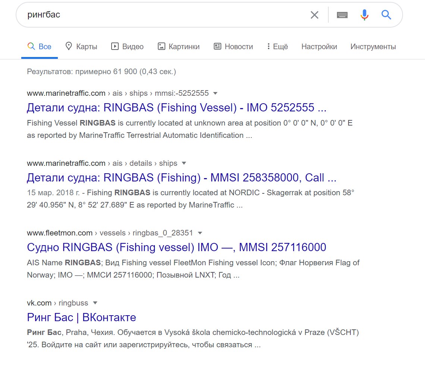Select the Все tab
The image size is (425, 367).
point(40,47)
